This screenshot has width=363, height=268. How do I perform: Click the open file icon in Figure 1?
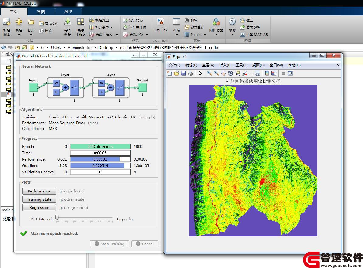177,73
